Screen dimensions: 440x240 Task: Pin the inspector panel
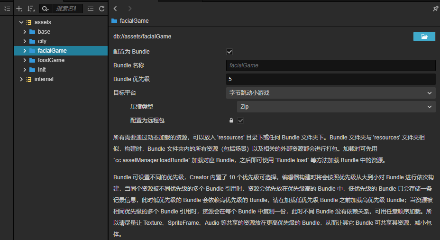pos(435,9)
